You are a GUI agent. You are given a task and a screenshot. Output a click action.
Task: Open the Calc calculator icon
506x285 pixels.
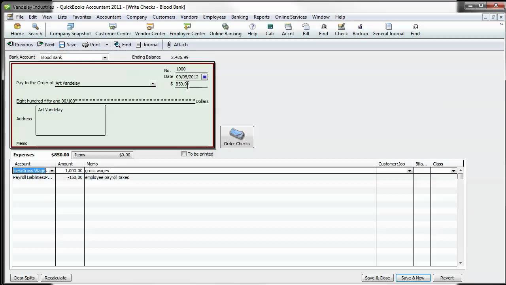[270, 30]
